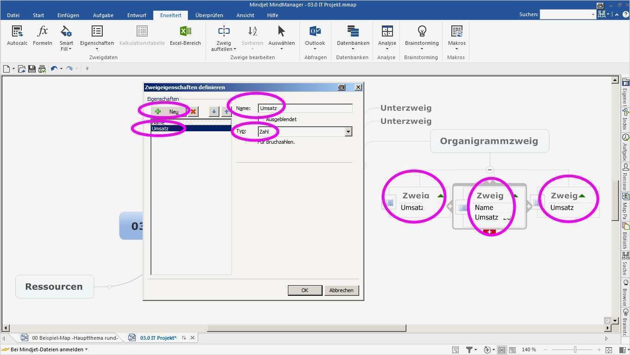Select the Organigrammzweig topic
Viewport: 630px width, 355px height.
pyautogui.click(x=489, y=141)
